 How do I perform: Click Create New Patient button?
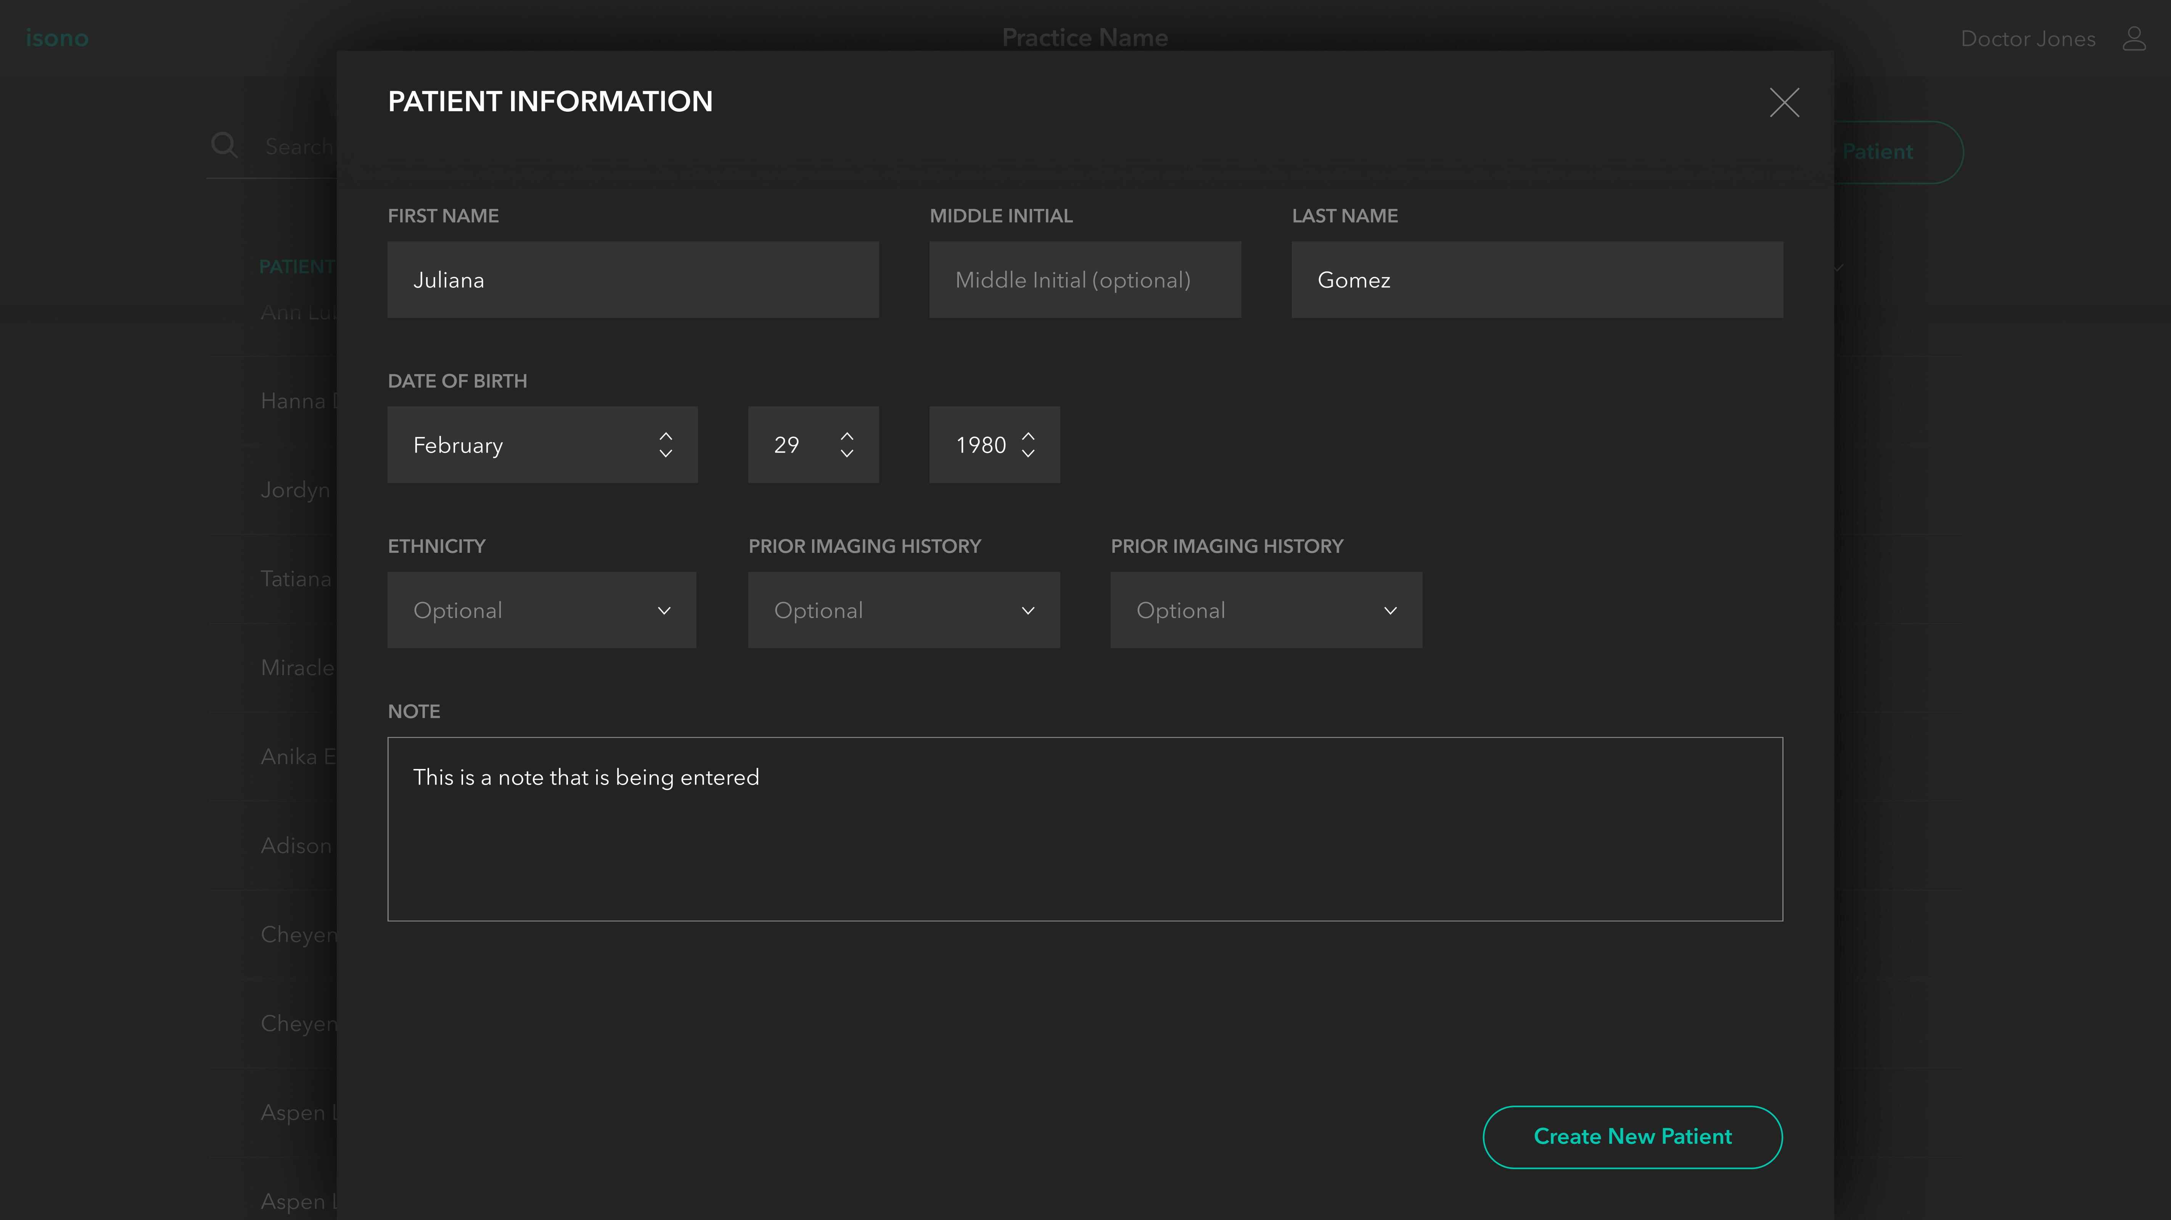1632,1137
